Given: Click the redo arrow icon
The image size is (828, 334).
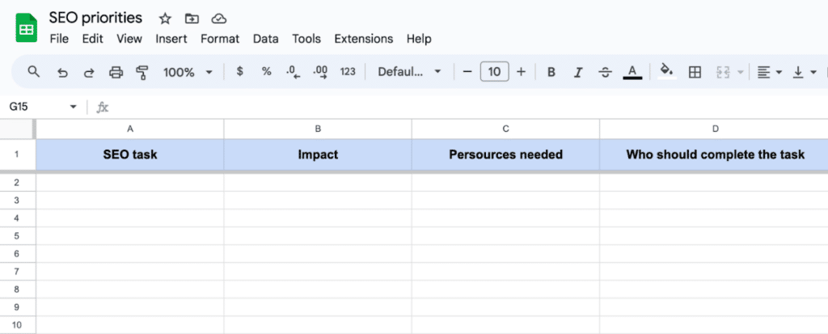Looking at the screenshot, I should point(89,72).
